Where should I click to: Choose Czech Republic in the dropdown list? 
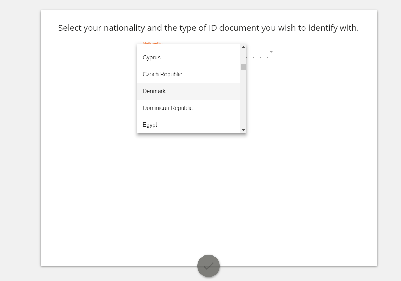tap(189, 75)
